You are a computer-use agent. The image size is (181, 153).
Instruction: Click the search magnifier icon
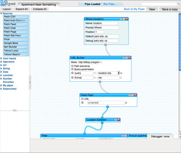pyautogui.click(x=178, y=4)
